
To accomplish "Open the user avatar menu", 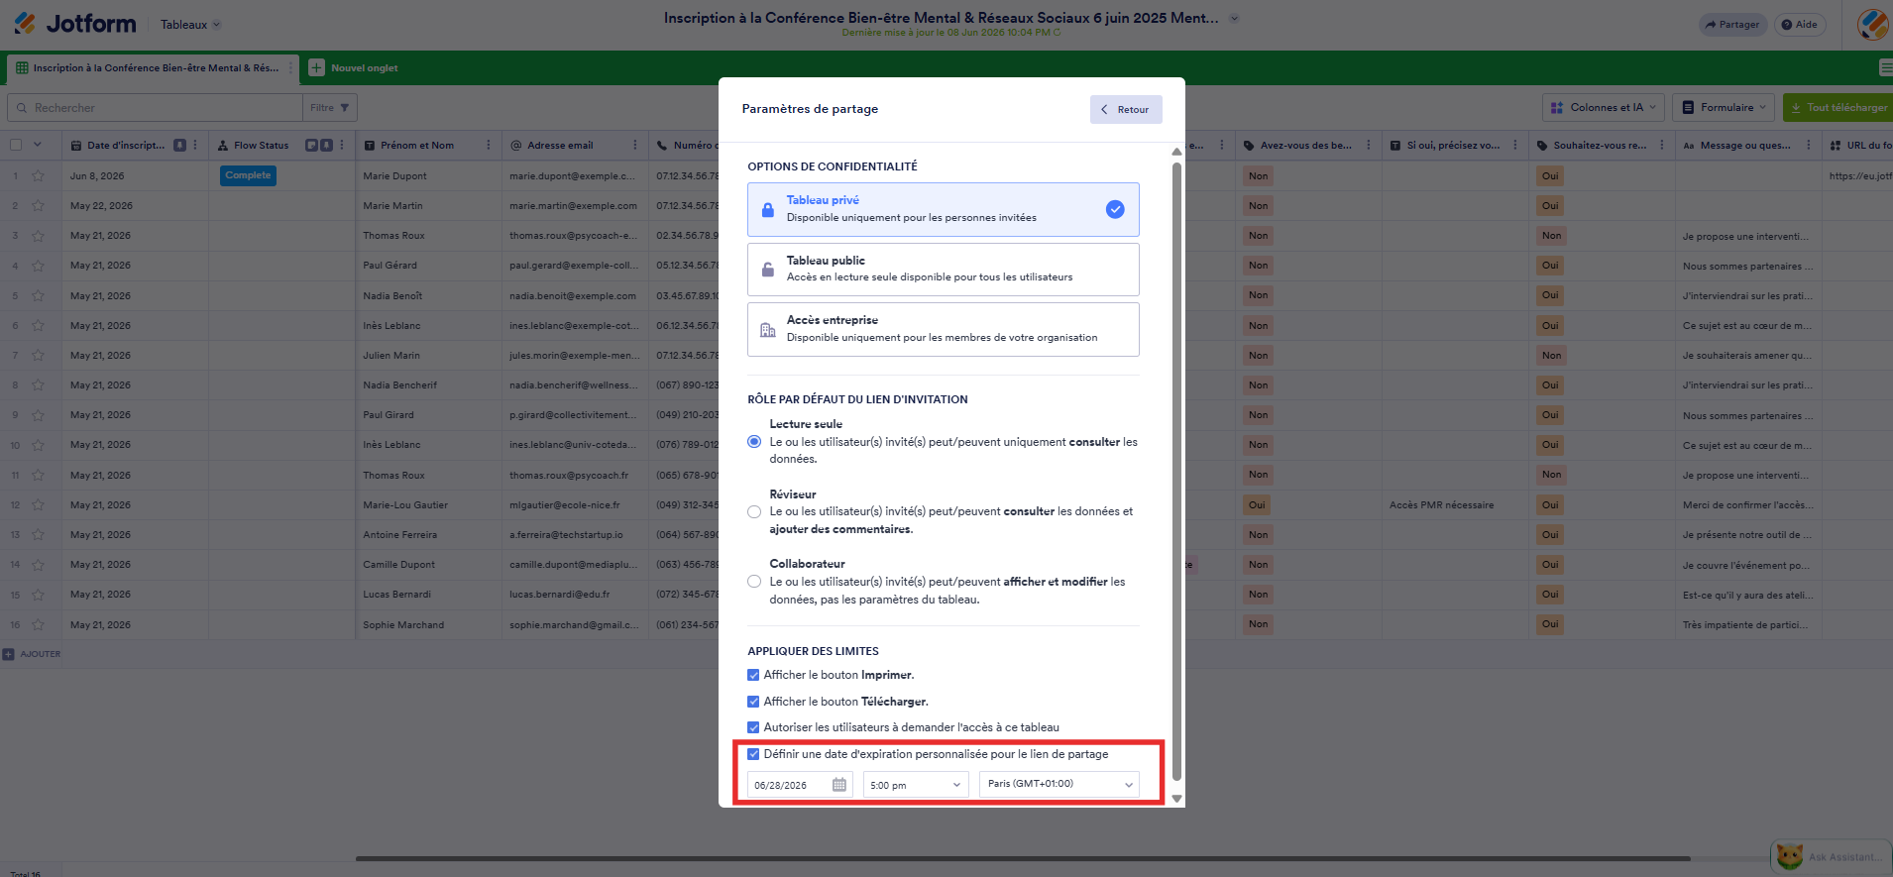I will pos(1872,25).
